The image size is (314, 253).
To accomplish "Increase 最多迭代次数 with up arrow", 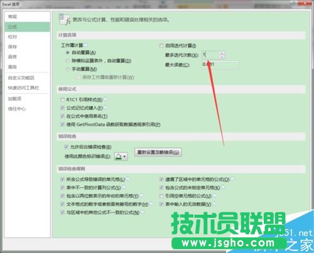I will tap(222, 53).
